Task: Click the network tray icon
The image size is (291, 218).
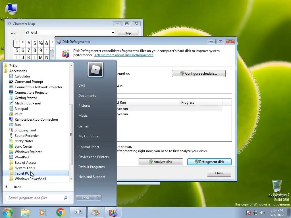Action: pyautogui.click(x=255, y=213)
